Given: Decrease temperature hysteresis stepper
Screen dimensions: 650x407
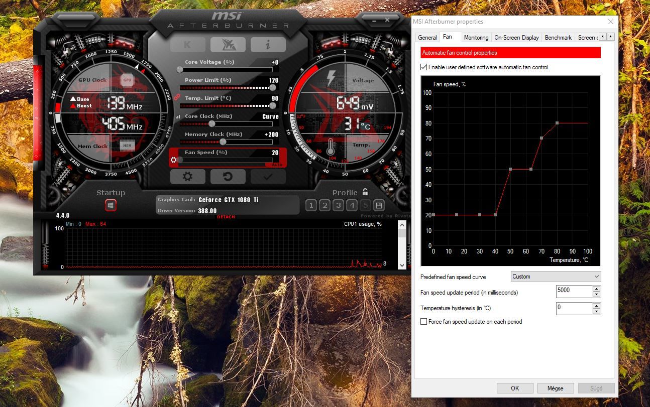Looking at the screenshot, I should tap(596, 312).
